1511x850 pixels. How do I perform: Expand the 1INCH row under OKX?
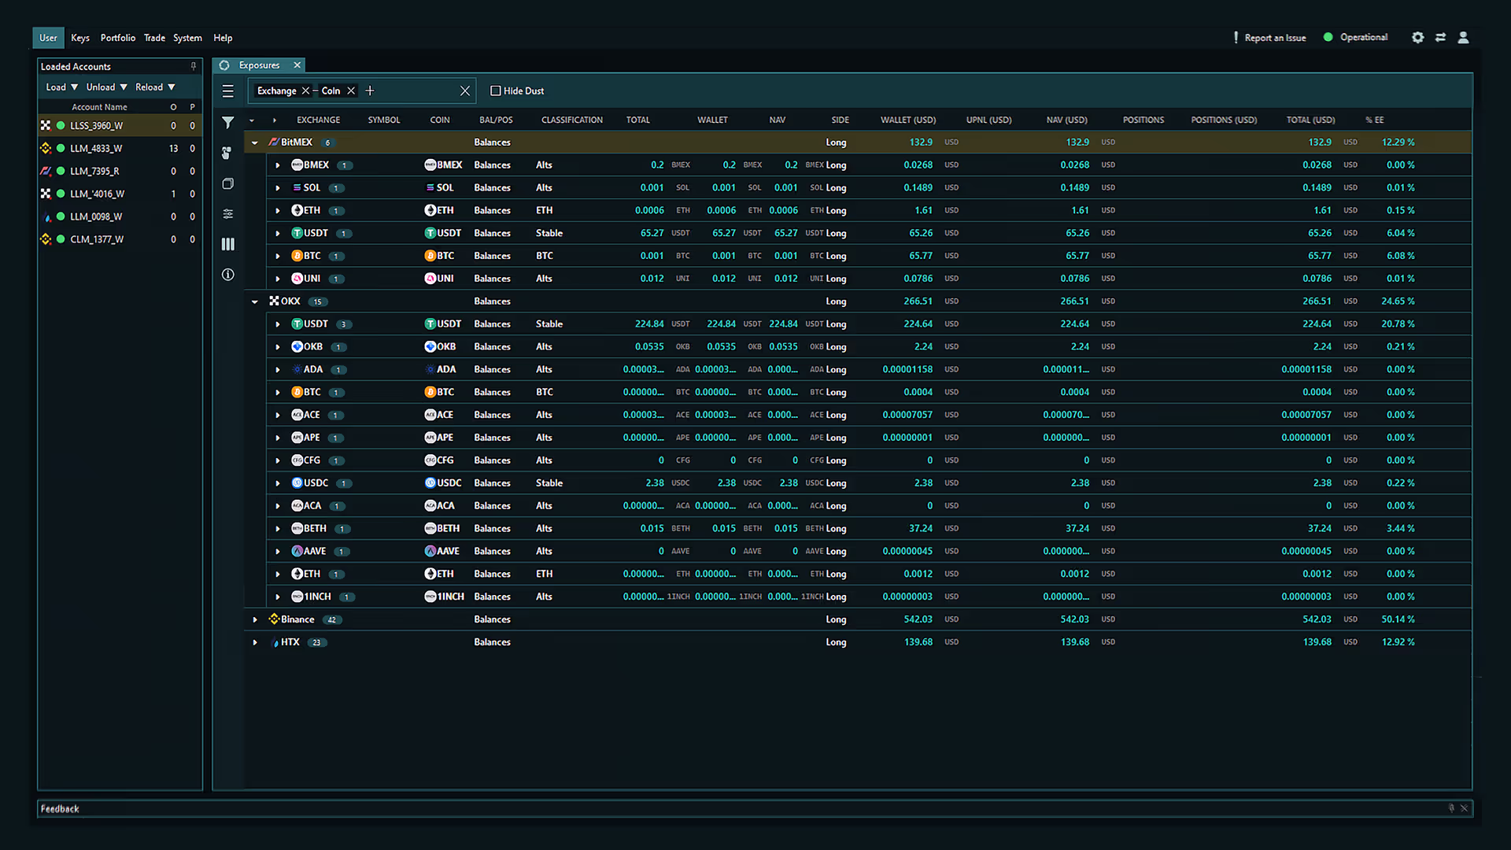278,597
